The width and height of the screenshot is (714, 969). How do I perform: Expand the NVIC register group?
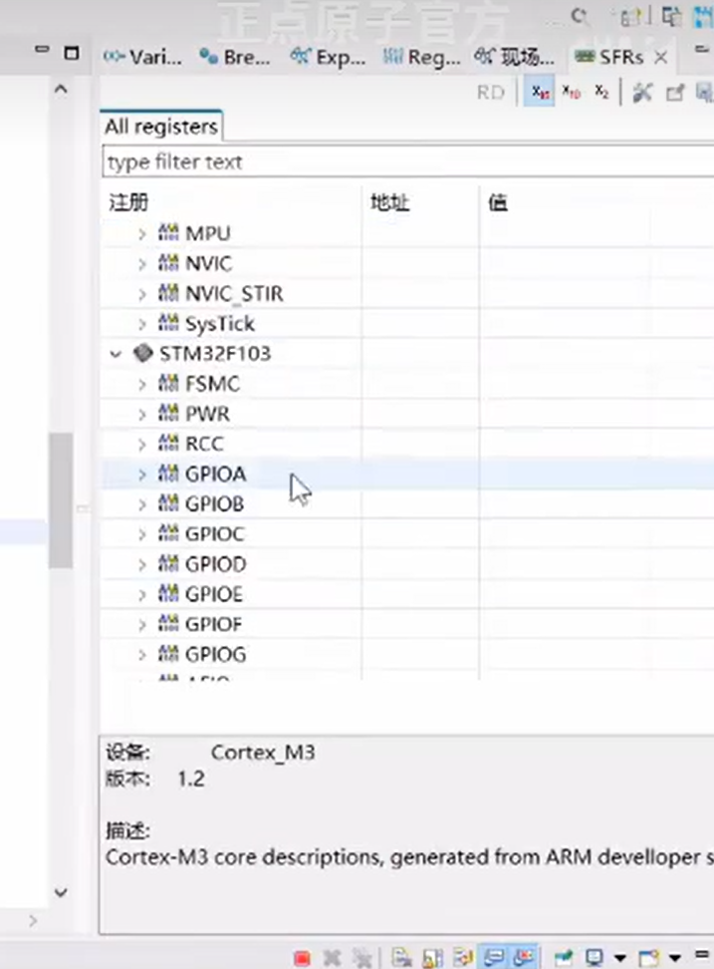pyautogui.click(x=142, y=264)
